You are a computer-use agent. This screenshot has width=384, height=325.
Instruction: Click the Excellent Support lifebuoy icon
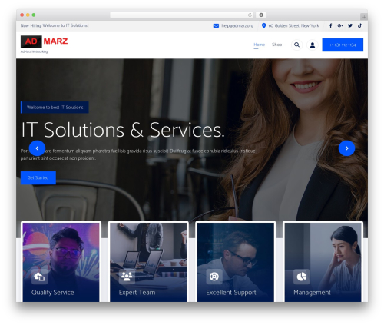214,277
